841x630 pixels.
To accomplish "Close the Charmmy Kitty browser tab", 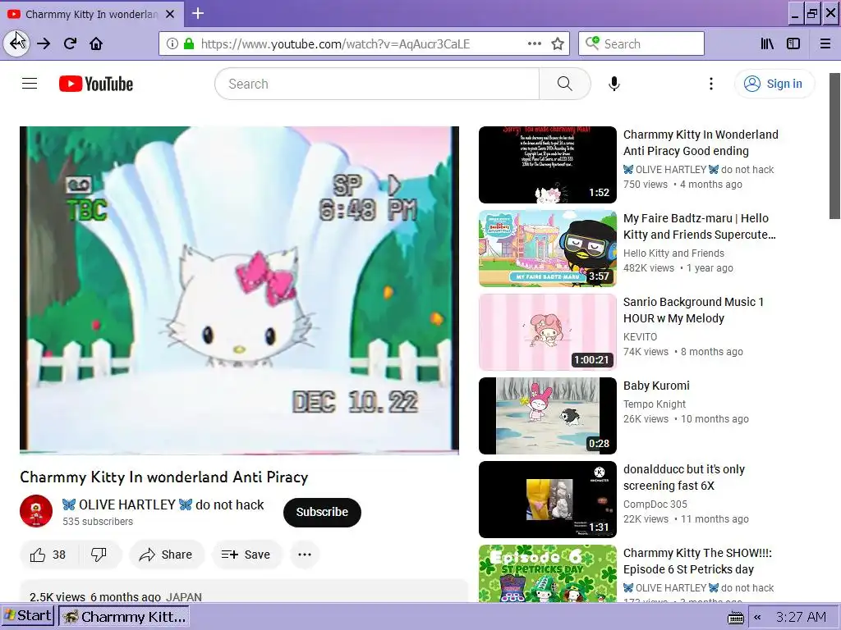I will [x=170, y=14].
